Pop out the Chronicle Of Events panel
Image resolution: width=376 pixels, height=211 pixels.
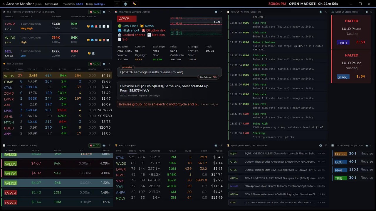point(109,145)
